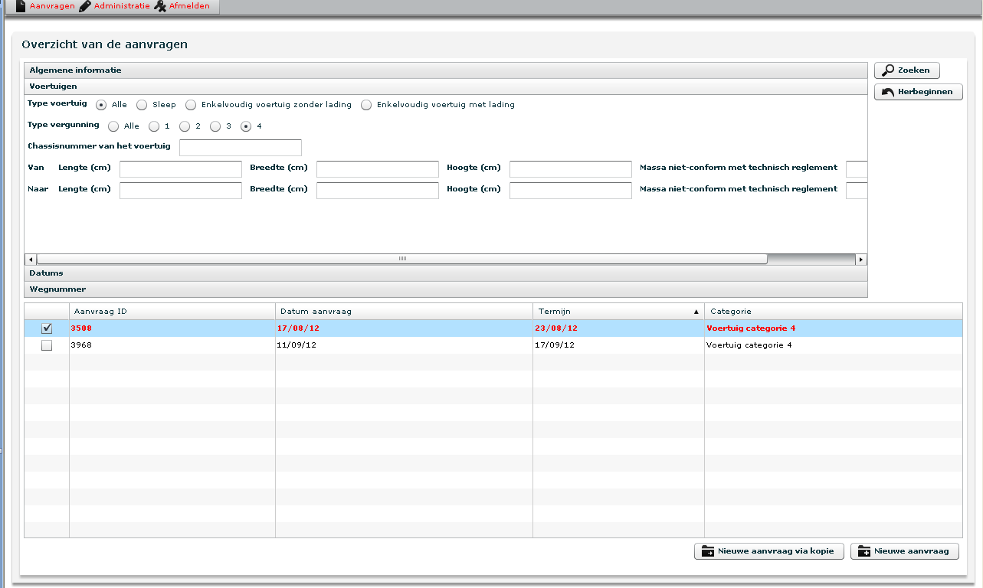Click folder-plus icon on Nieuwe aanvraag
983x588 pixels.
coord(864,551)
